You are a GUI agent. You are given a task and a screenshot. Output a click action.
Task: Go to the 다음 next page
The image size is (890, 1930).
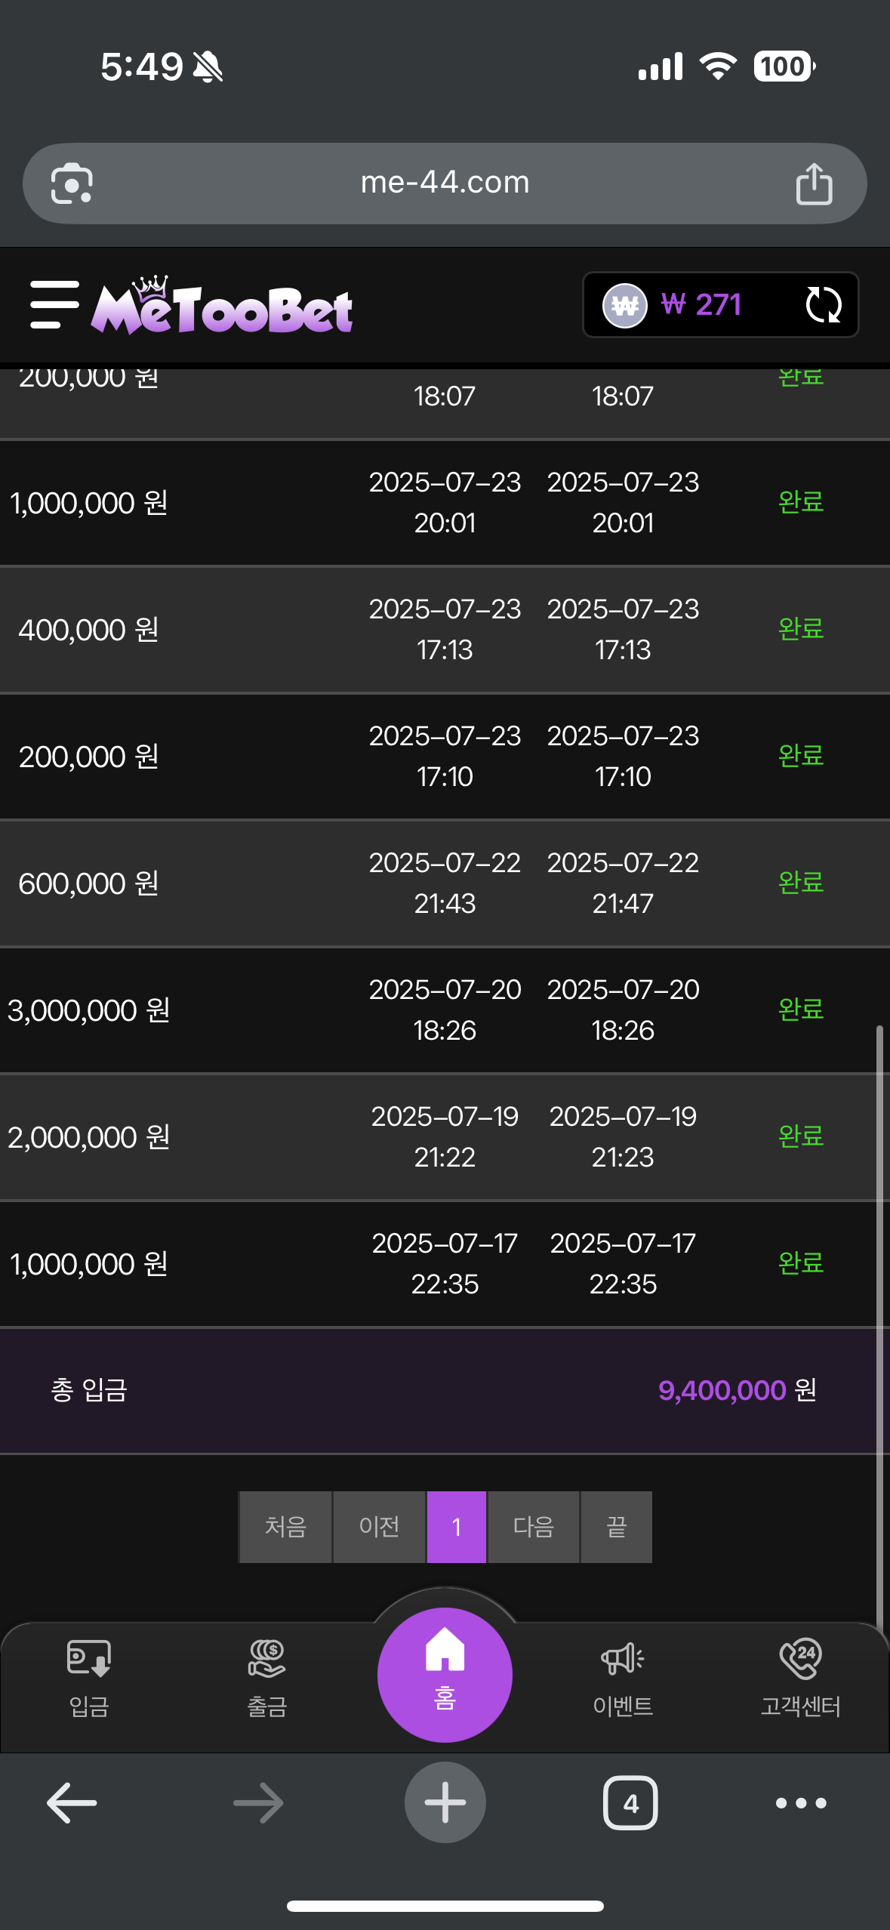pos(534,1527)
